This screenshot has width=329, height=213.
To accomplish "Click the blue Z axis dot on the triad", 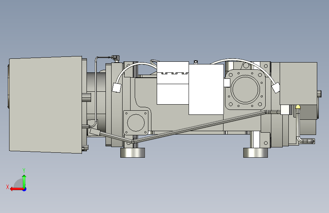I will point(25,189).
